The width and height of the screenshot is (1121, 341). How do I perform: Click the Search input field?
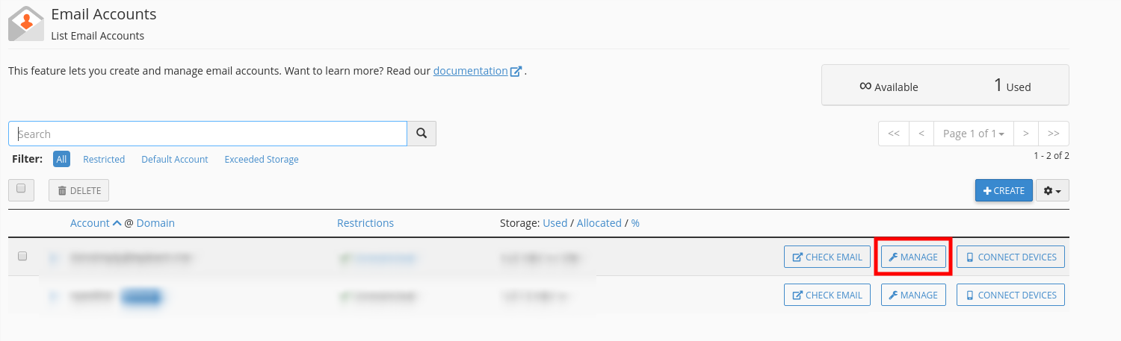click(208, 134)
